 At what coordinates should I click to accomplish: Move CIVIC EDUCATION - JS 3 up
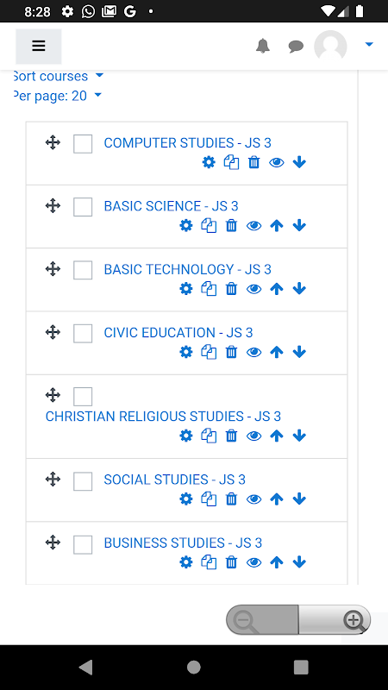[x=276, y=352]
